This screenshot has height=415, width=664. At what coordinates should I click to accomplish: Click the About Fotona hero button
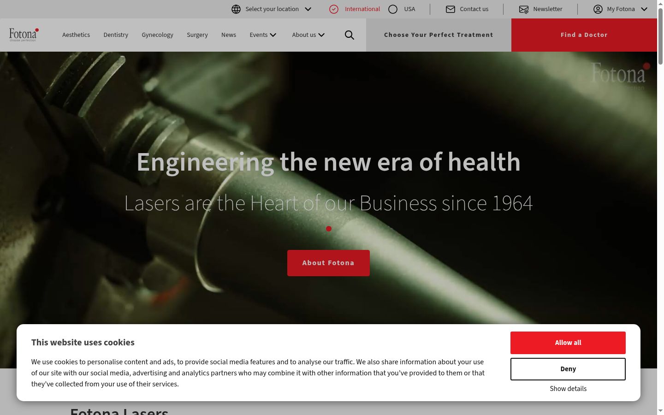coord(328,263)
